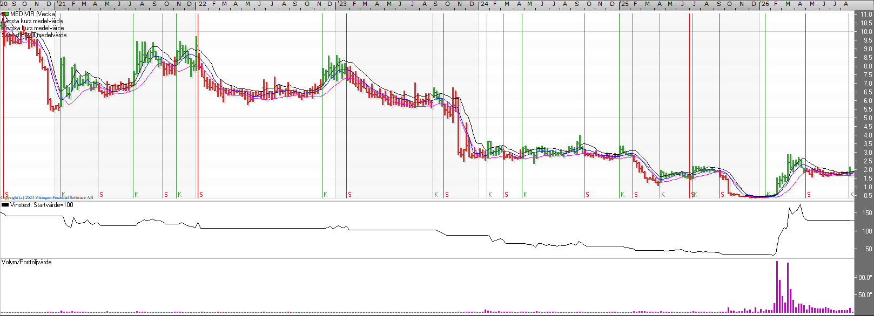Click the 50.0" value on volume axis
The image size is (874, 316).
[865, 295]
